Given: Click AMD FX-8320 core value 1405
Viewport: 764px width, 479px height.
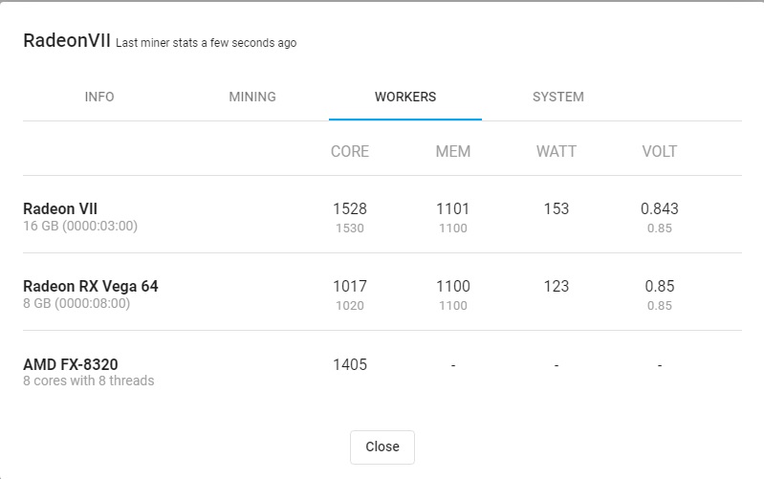Looking at the screenshot, I should click(x=350, y=364).
